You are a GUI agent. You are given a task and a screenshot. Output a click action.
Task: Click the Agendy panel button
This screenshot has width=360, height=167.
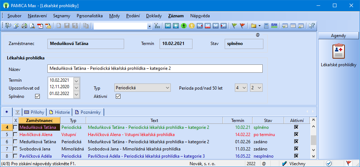click(338, 36)
